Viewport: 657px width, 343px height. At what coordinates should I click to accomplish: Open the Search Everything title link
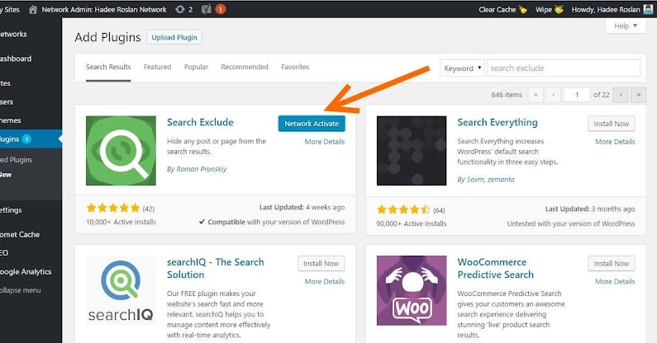click(x=498, y=123)
